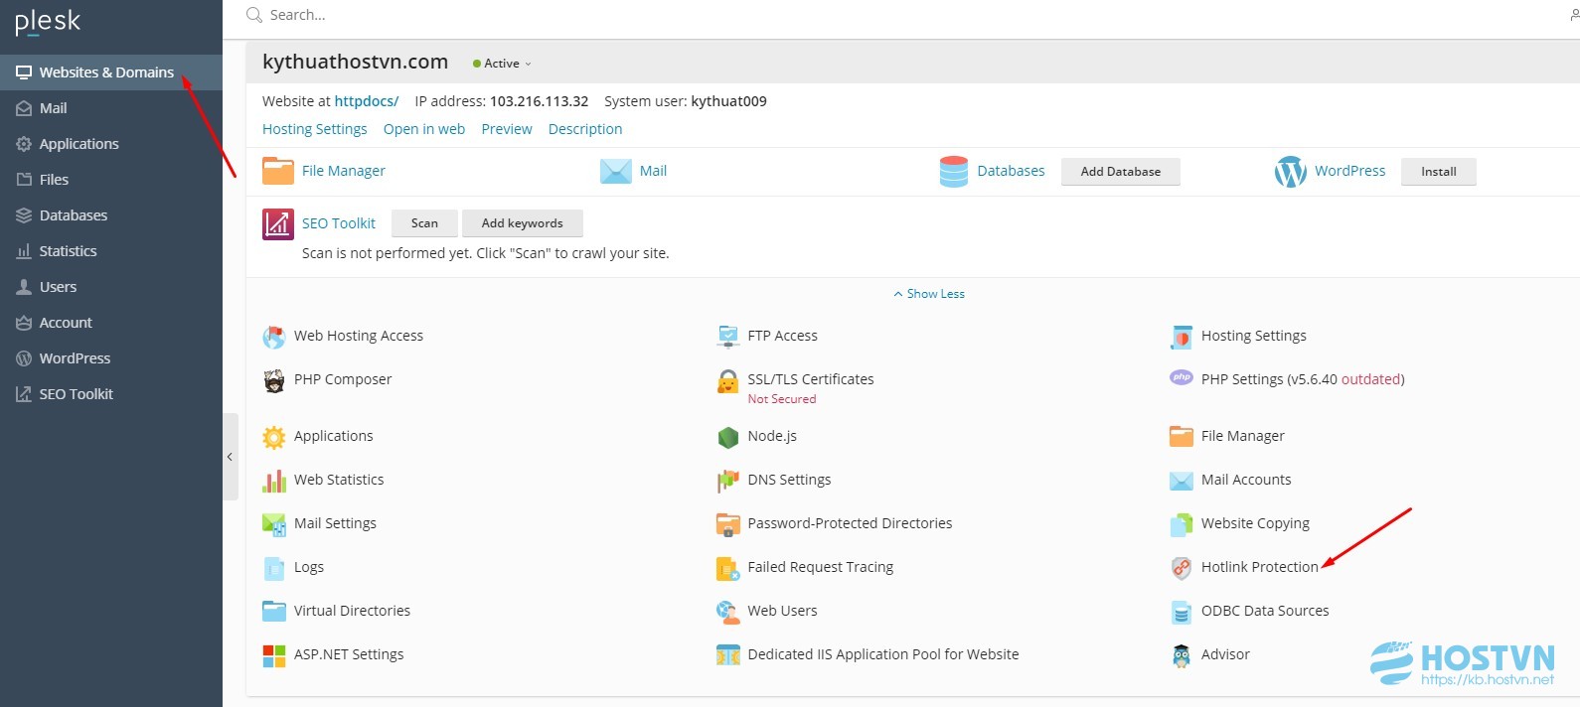Click the Not Secured status text
The image size is (1580, 707).
(782, 399)
